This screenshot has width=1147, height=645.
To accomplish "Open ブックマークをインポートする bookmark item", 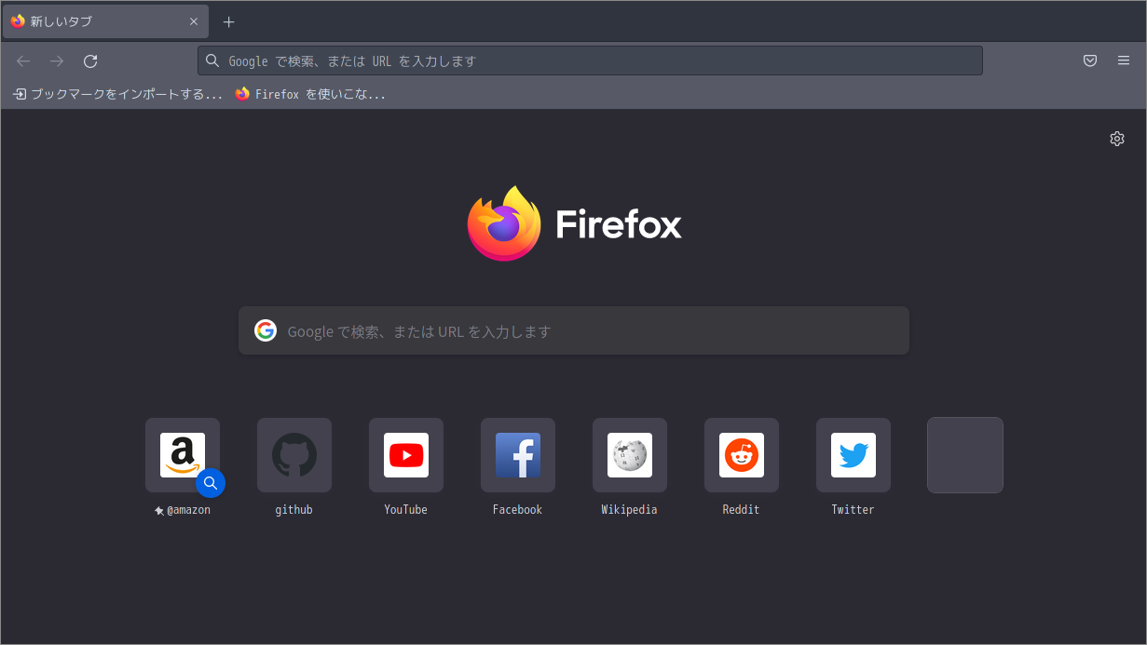I will 118,94.
